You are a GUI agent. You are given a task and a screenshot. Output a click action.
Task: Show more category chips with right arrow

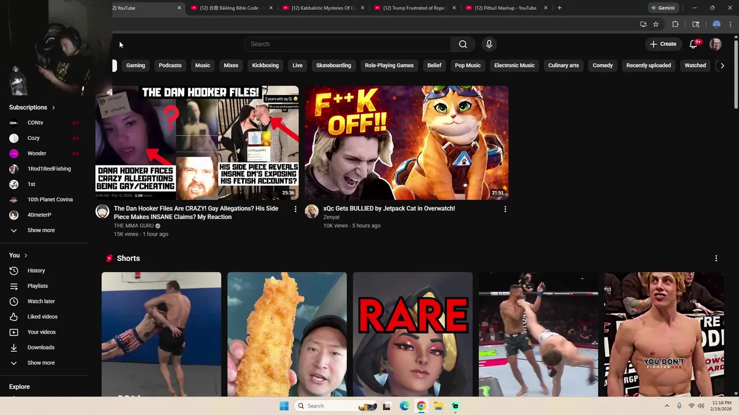pos(722,66)
